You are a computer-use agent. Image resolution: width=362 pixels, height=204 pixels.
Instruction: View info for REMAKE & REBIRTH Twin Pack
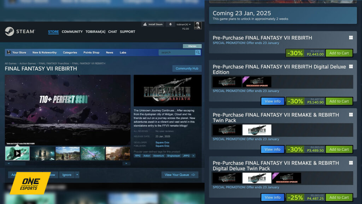273,149
